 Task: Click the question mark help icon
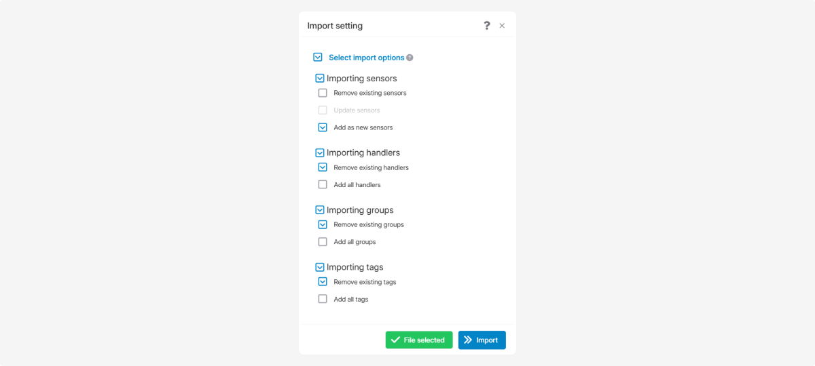[486, 26]
